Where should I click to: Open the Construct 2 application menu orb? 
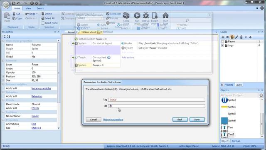(x=6, y=5)
